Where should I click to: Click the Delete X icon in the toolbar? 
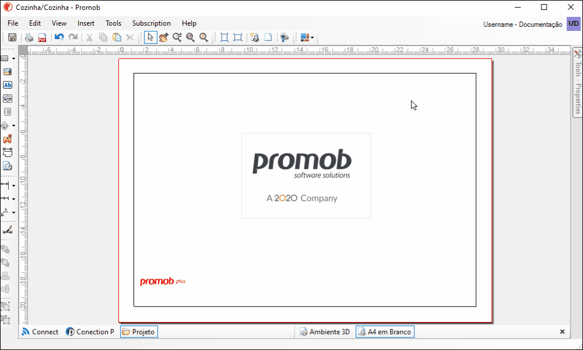[x=130, y=37]
